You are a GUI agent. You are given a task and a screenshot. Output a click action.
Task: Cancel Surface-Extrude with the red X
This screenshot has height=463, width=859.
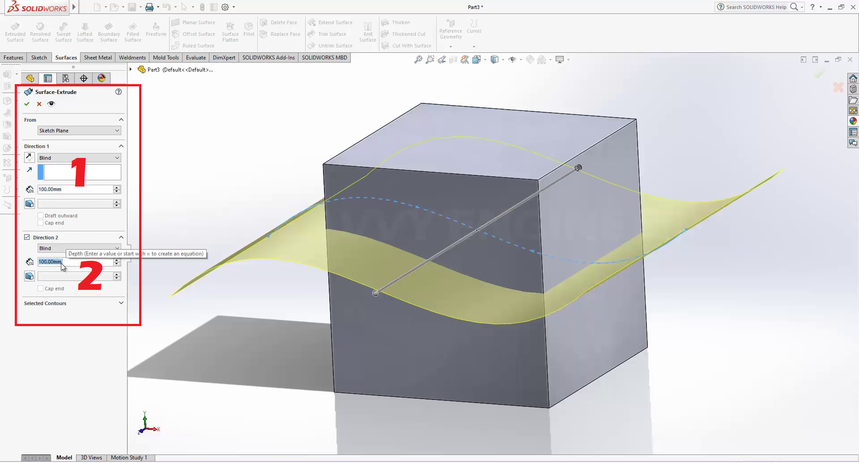(39, 104)
